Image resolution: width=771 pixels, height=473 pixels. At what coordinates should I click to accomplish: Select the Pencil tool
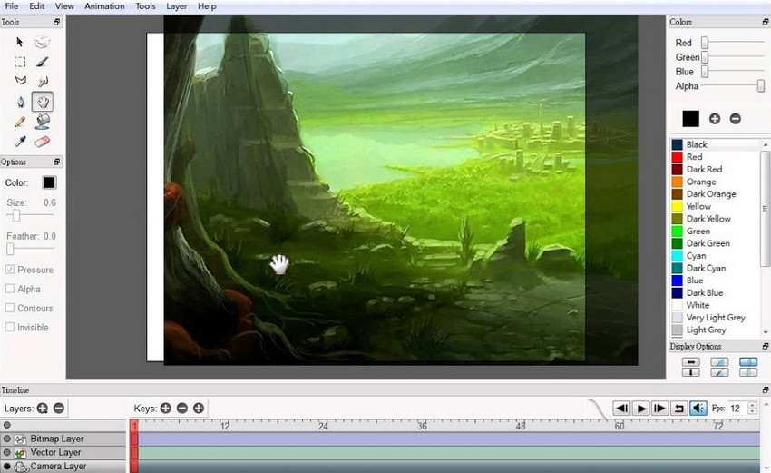(x=20, y=122)
